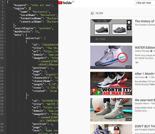Viewport: 155px width, 134px height.
Task: Click the maxResults value 10
Action: (x=36, y=32)
